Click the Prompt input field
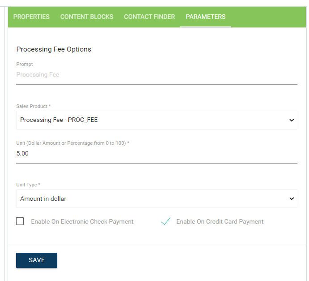 (x=157, y=75)
